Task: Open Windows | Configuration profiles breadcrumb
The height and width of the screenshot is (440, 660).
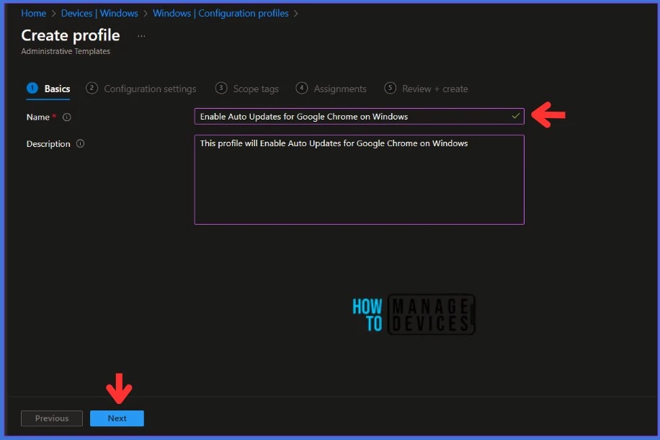Action: (220, 14)
